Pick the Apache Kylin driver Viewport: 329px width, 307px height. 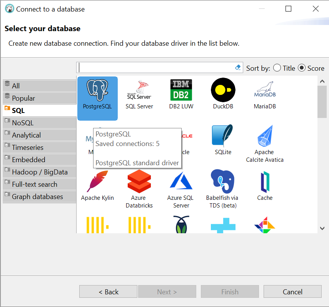(97, 186)
